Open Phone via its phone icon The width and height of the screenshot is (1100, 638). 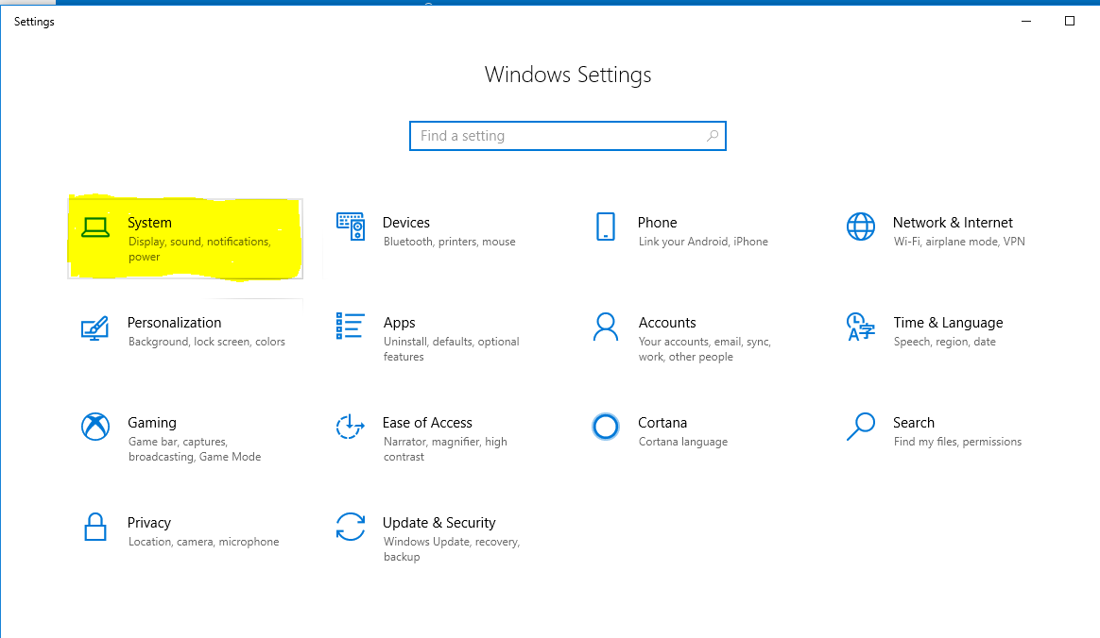606,227
